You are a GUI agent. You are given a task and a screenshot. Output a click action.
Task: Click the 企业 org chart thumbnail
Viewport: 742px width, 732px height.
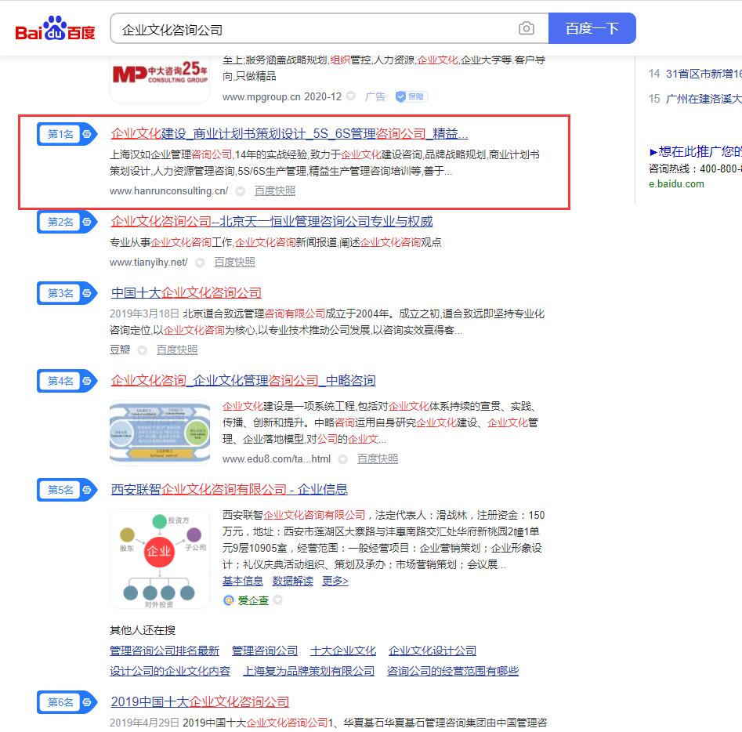(x=160, y=559)
